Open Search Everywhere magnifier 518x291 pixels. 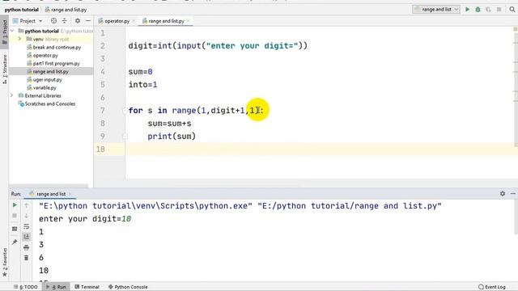pyautogui.click(x=512, y=10)
